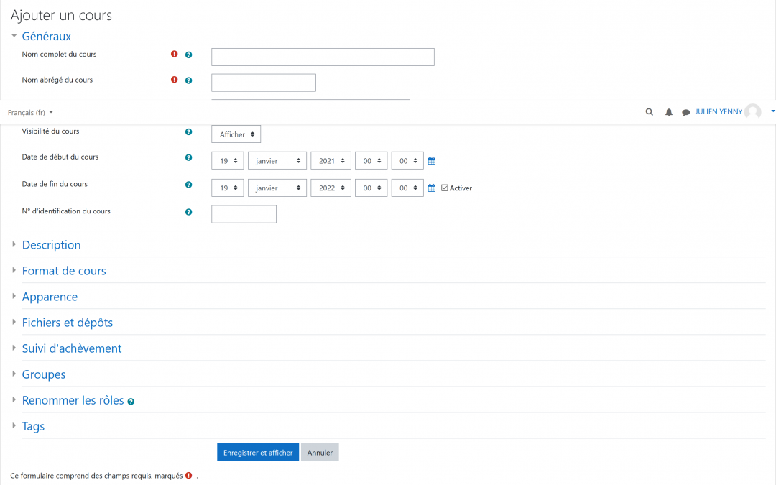
Task: Click the Annuler button
Action: [x=320, y=453]
